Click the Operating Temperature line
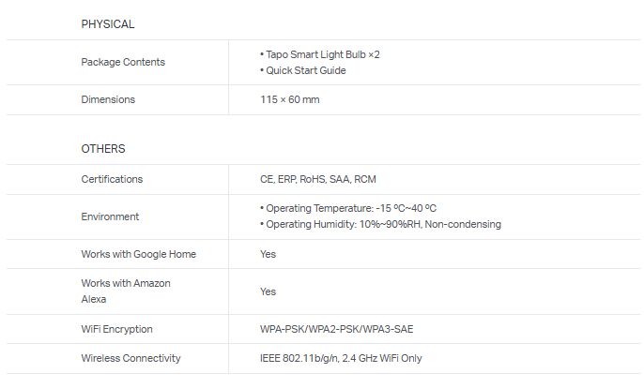 (348, 208)
